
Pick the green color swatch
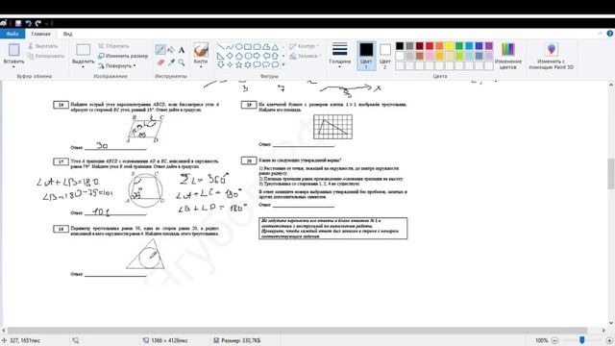pyautogui.click(x=459, y=46)
